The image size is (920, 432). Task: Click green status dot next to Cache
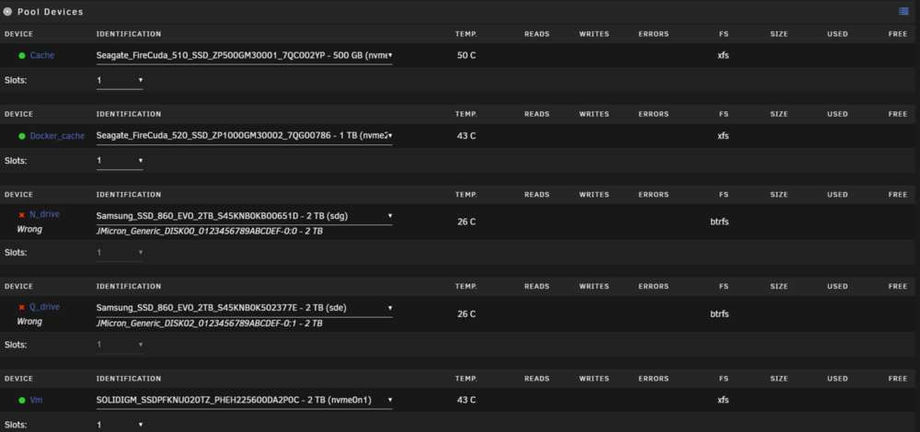pos(22,56)
